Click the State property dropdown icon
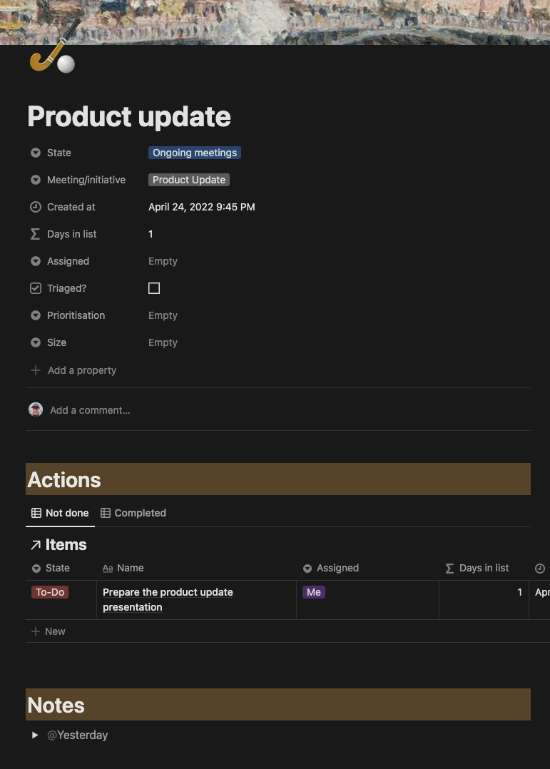 click(x=36, y=153)
